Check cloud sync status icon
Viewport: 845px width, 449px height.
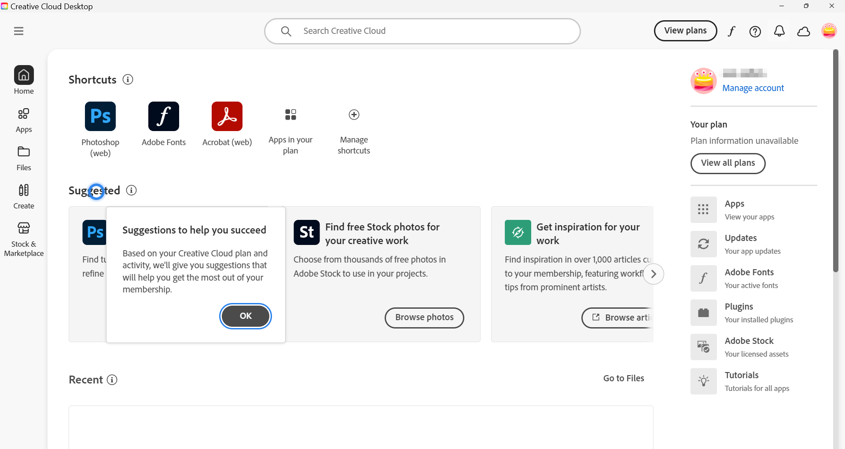point(804,31)
